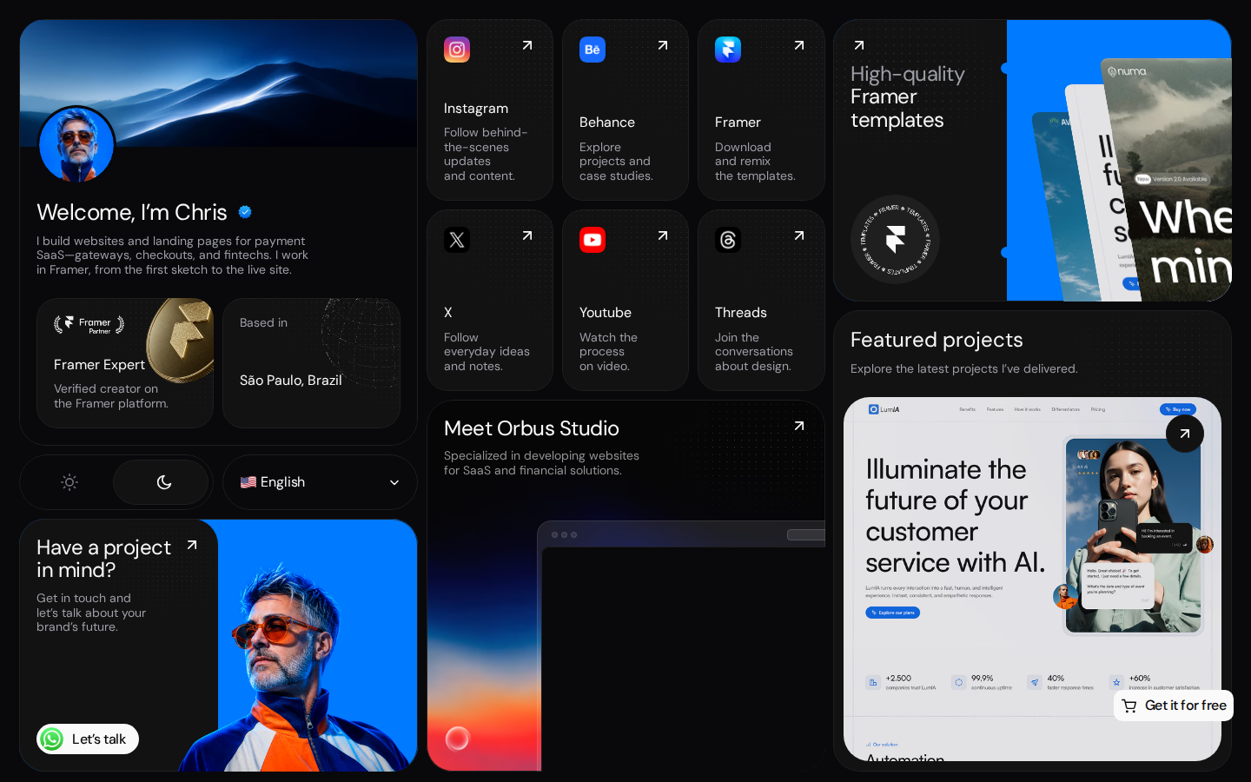Click the Let's talk button

[x=88, y=739]
